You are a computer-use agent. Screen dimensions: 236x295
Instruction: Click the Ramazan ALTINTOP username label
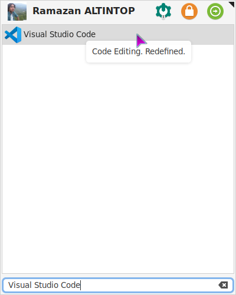click(84, 11)
